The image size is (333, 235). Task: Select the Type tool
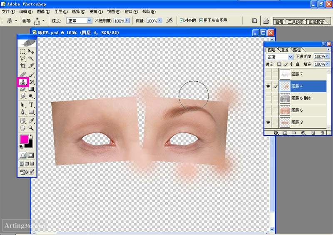[x=31, y=105]
